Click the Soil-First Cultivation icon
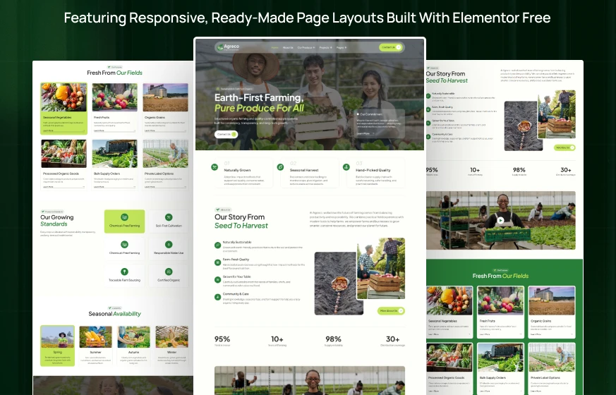616x395 pixels. coord(169,217)
